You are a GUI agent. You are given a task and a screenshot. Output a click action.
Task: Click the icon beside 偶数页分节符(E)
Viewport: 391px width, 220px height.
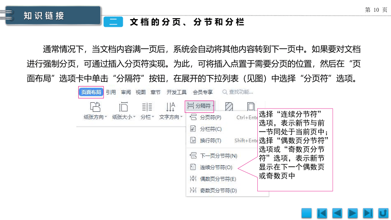(x=193, y=179)
